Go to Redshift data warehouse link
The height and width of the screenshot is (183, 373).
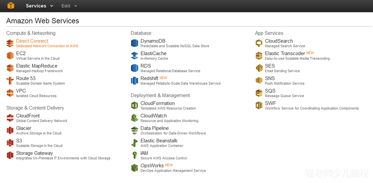(x=149, y=78)
